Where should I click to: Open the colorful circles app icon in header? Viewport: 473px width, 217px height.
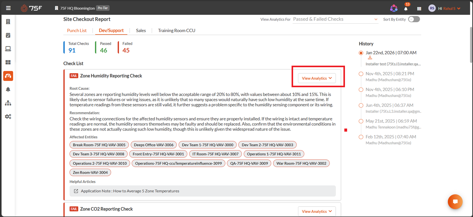[x=394, y=8]
